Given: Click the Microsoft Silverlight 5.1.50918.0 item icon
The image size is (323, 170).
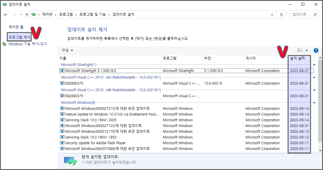Looking at the screenshot, I should pos(62,71).
